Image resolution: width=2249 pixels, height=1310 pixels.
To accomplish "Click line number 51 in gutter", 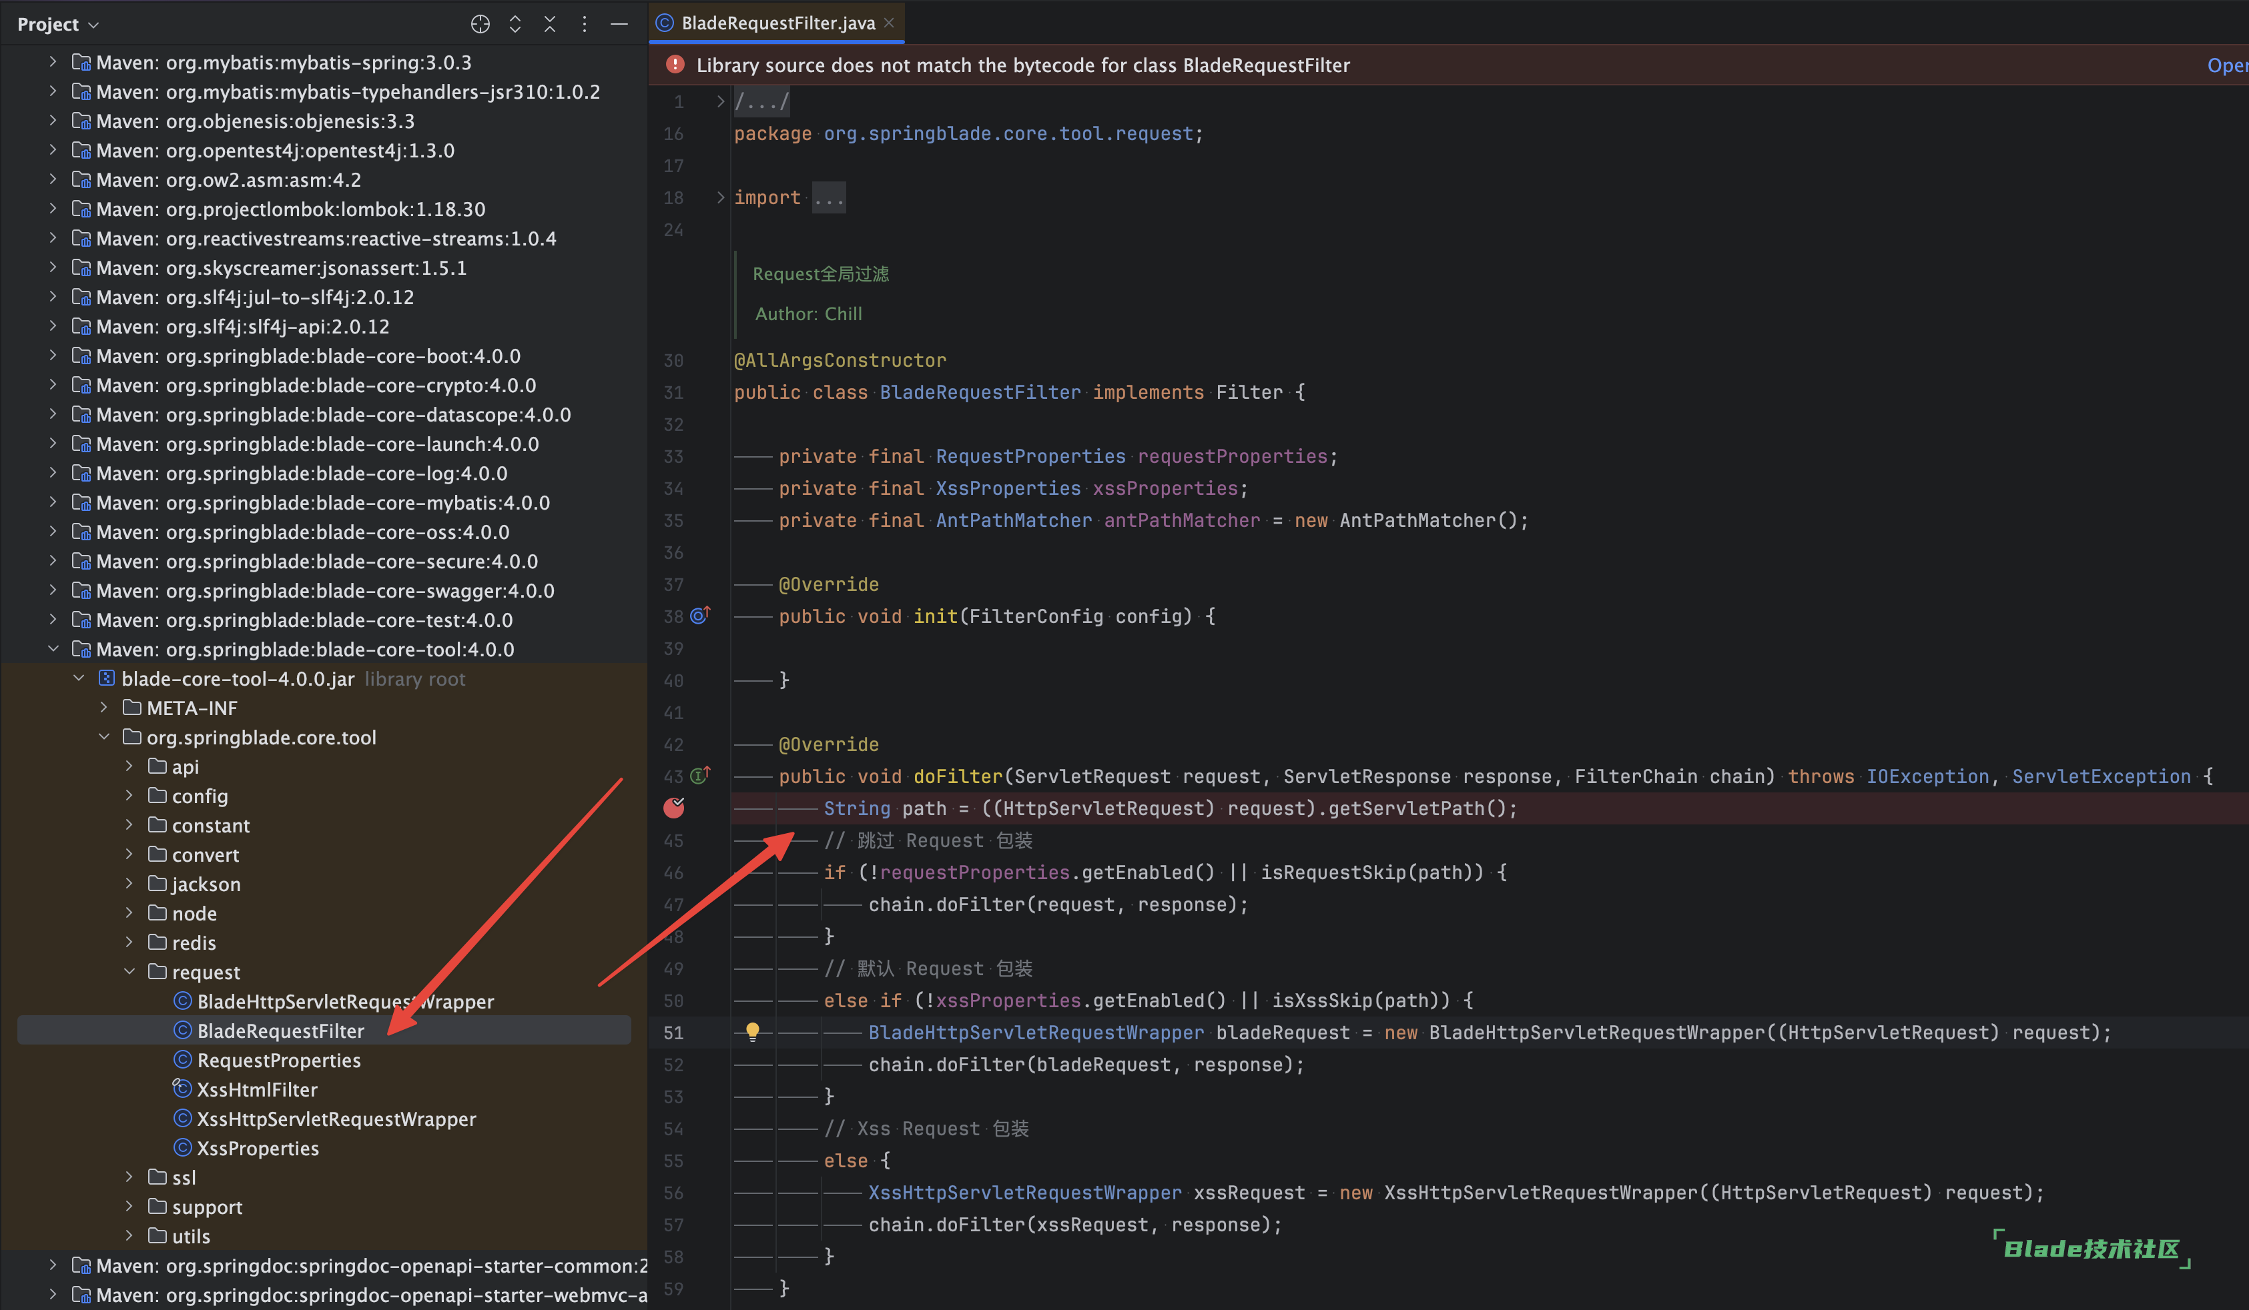I will coord(673,1033).
